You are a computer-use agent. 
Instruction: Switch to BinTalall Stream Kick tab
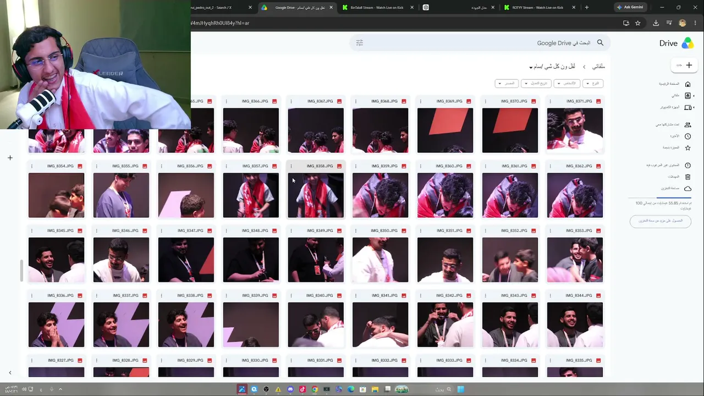[x=377, y=8]
